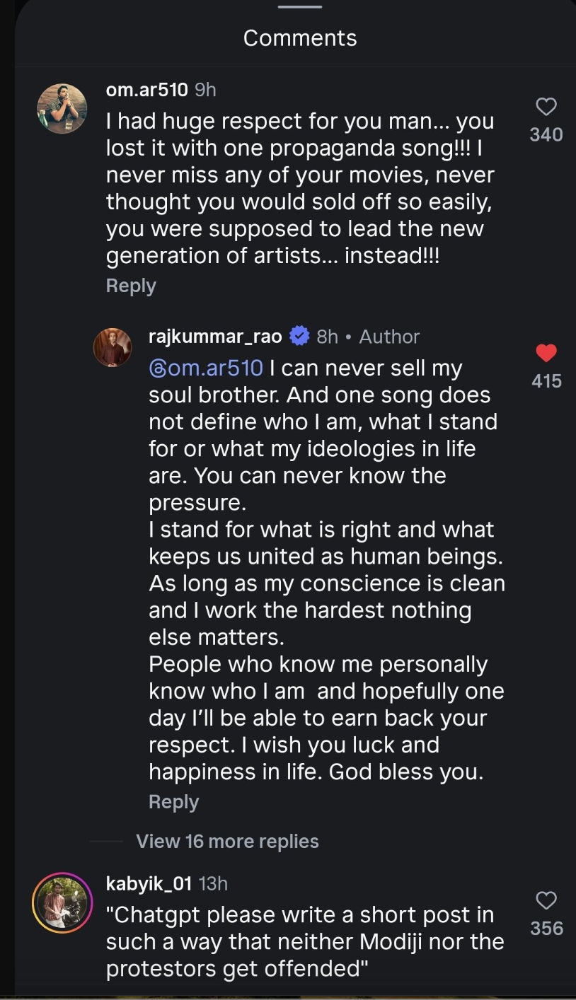Tap the blue verified badge beside rajkummar_rao
576x1000 pixels.
[300, 337]
